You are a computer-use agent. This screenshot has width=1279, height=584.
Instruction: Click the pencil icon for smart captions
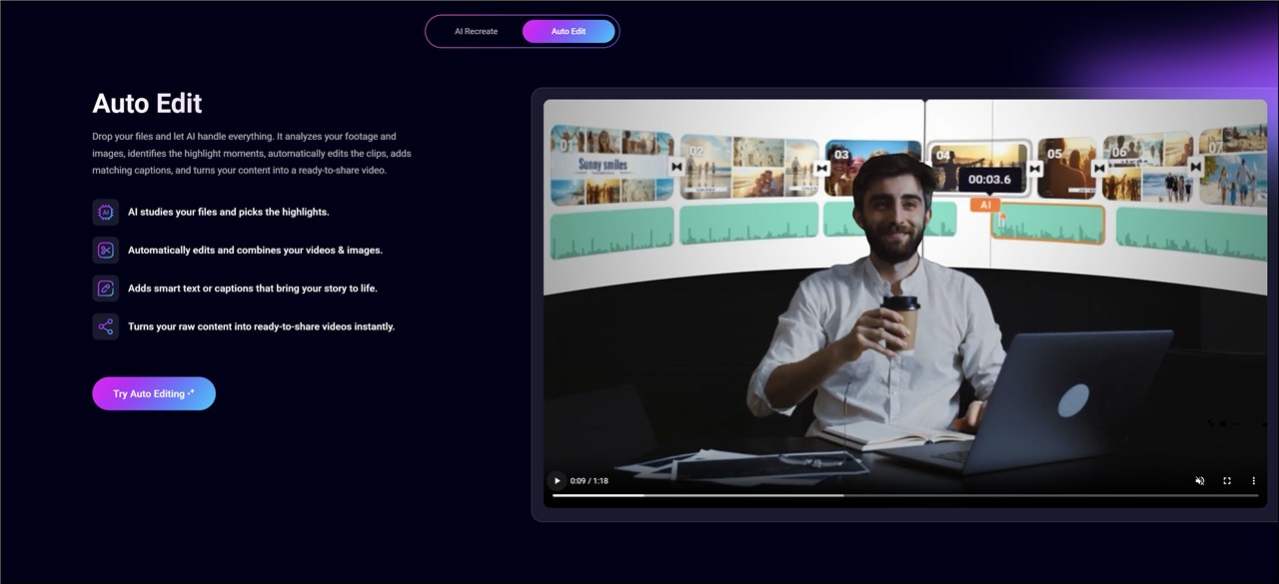pos(106,289)
